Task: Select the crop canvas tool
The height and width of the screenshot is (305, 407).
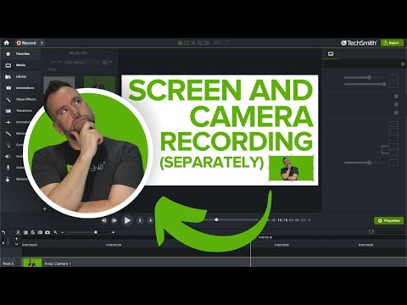Action: (x=200, y=43)
